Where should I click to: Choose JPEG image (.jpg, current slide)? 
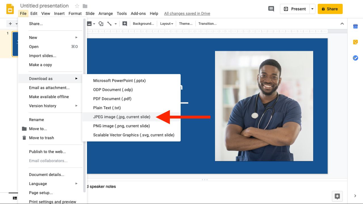tap(122, 117)
